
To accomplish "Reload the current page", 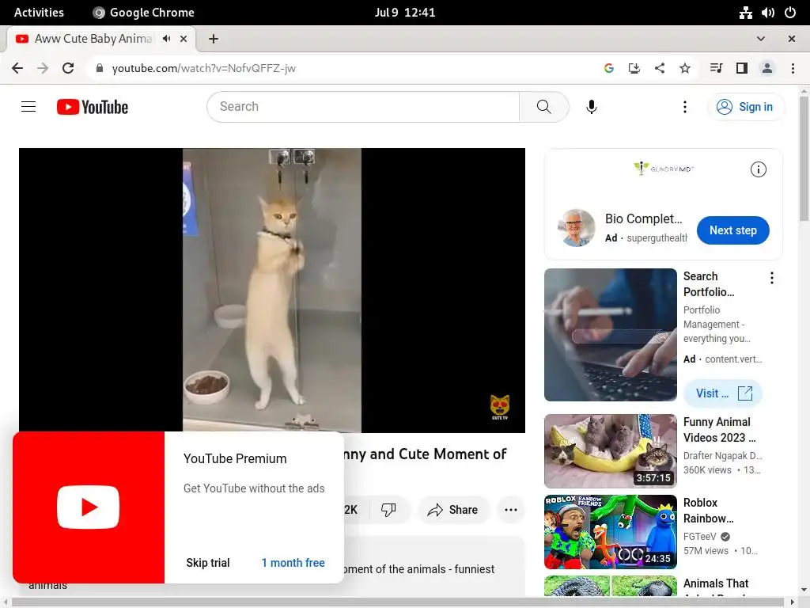I will click(68, 68).
